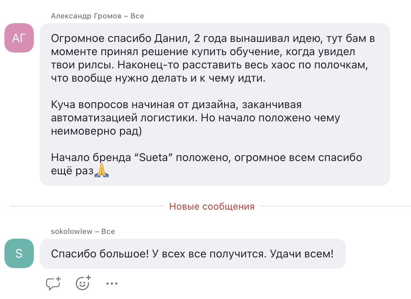Click the pink АГ avatar
411x299 pixels.
point(19,38)
